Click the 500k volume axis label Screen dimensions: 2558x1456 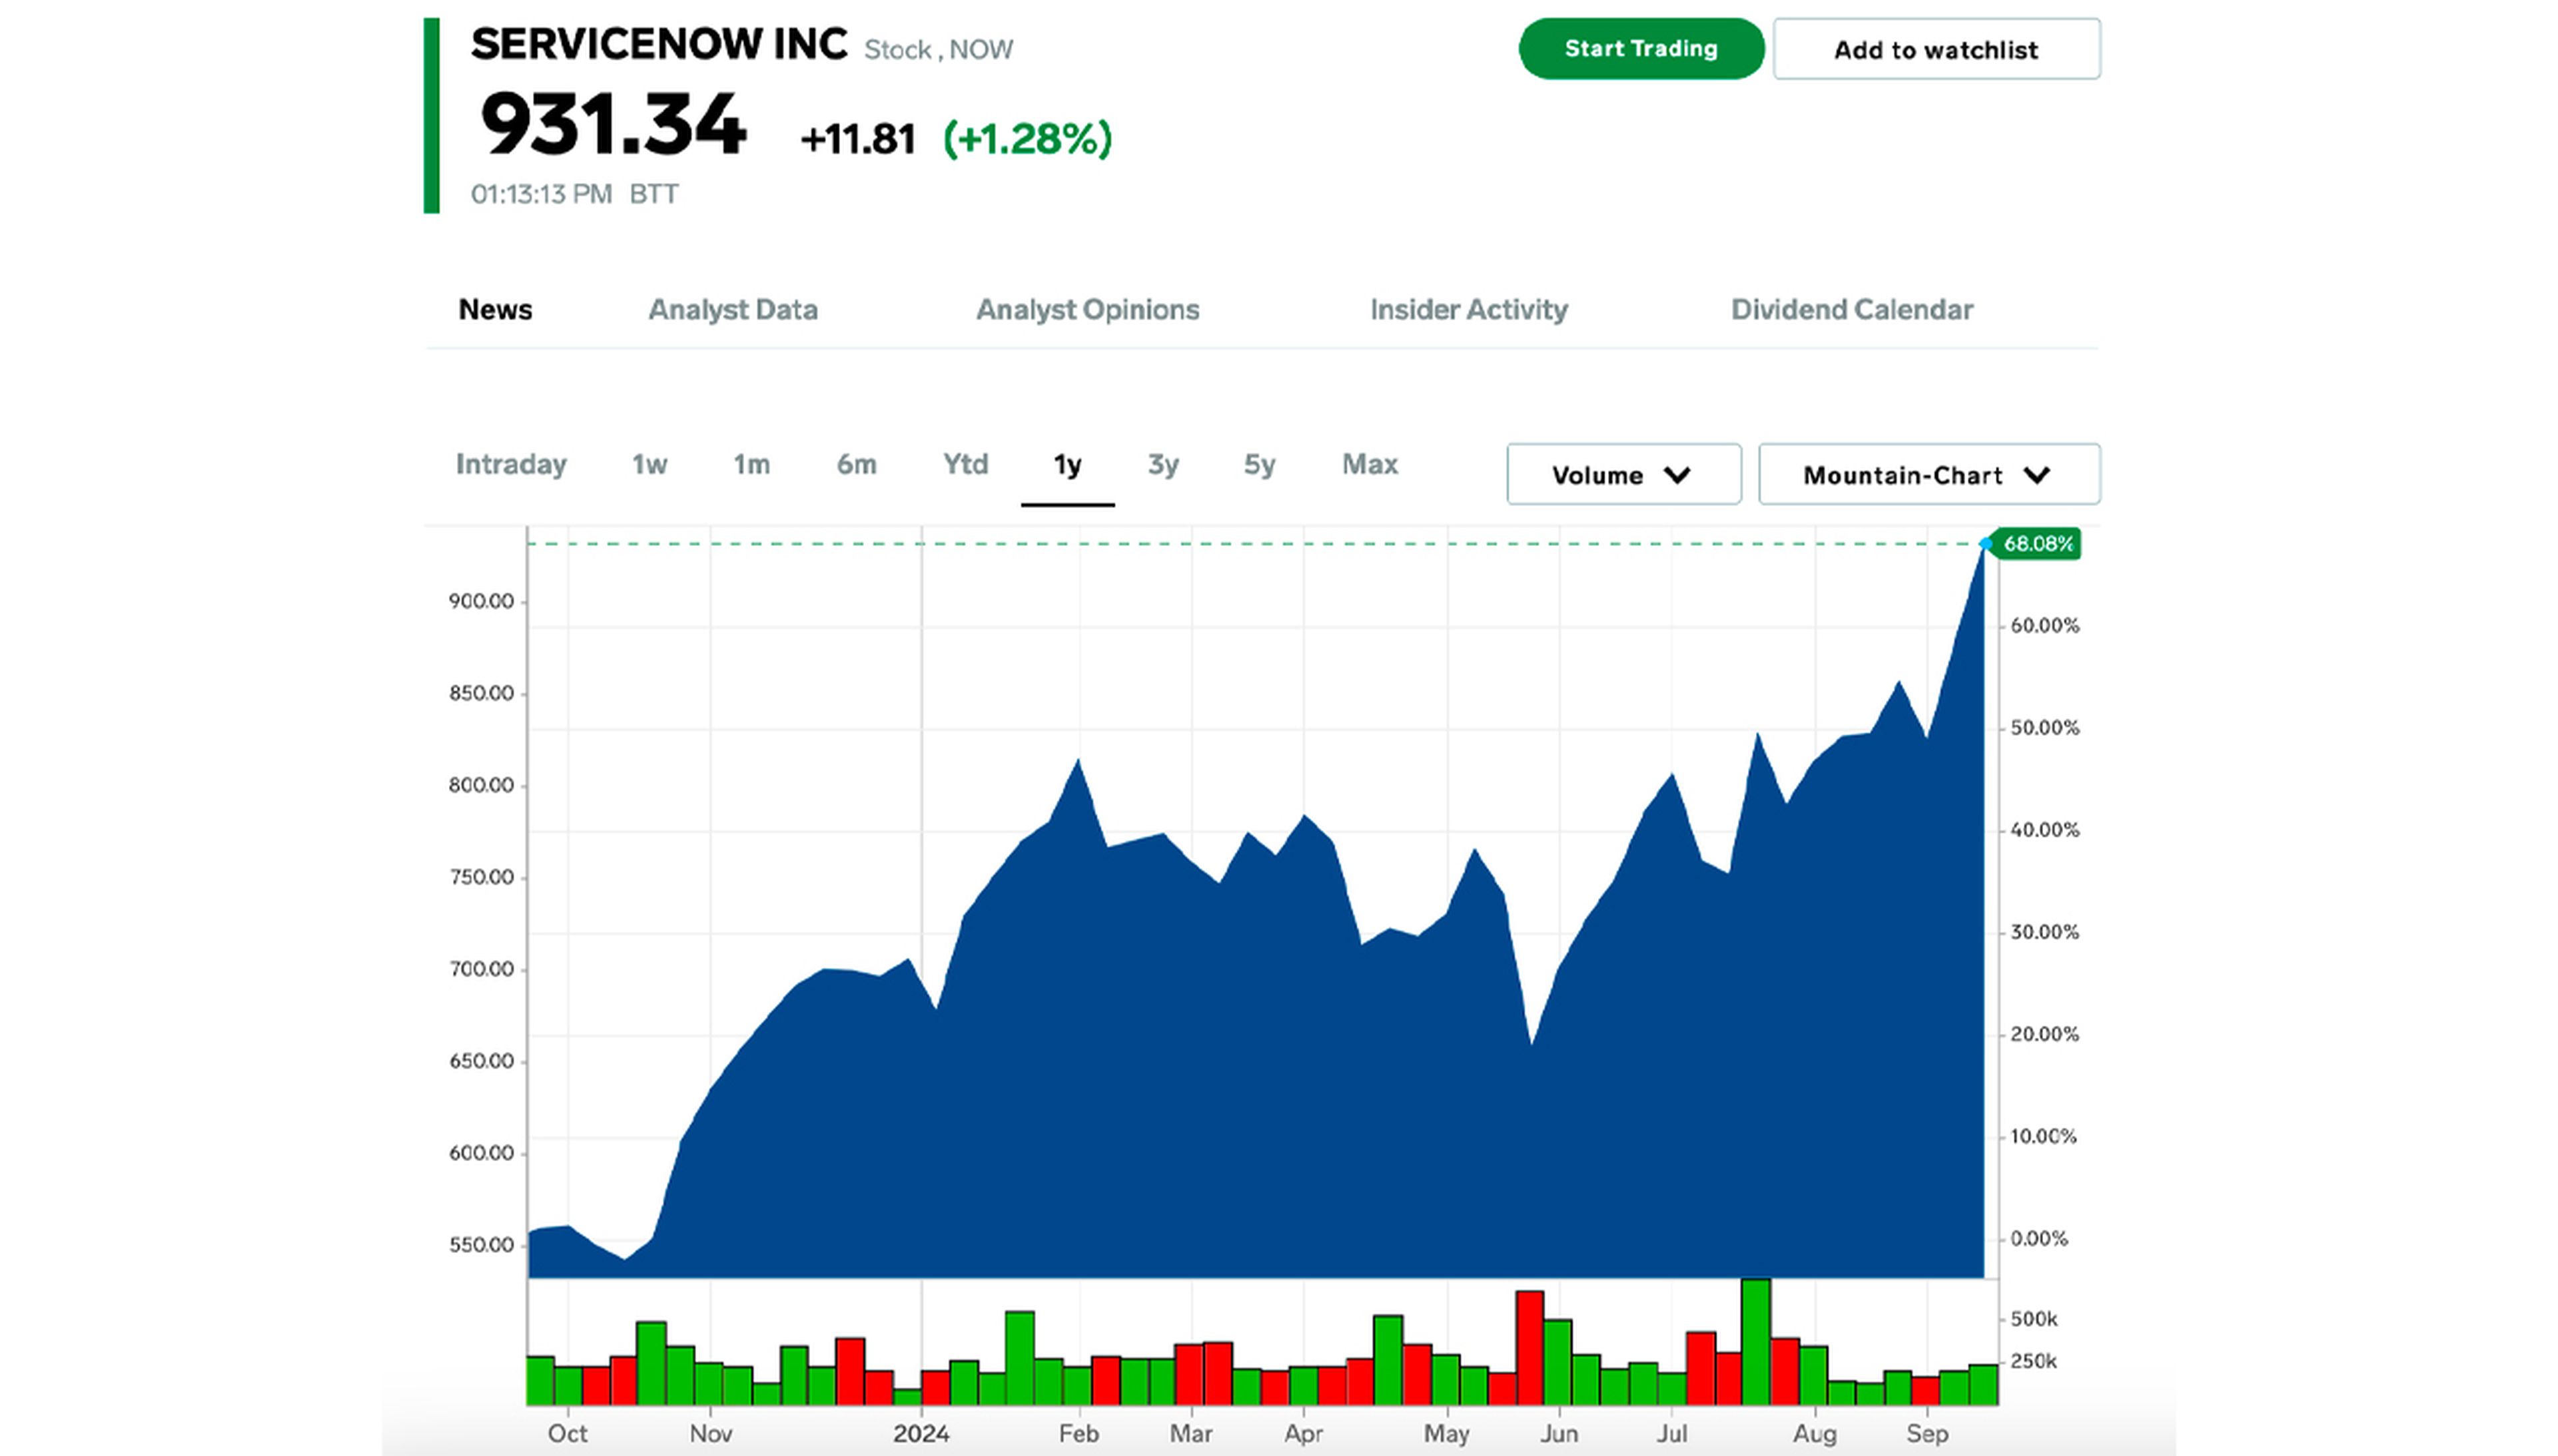point(2034,1320)
